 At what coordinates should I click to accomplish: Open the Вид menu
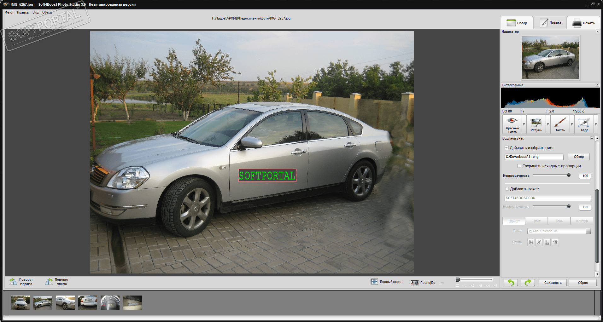coord(35,12)
